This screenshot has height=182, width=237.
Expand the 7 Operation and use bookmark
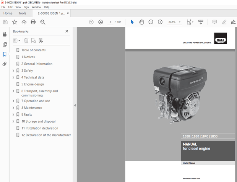13,101
